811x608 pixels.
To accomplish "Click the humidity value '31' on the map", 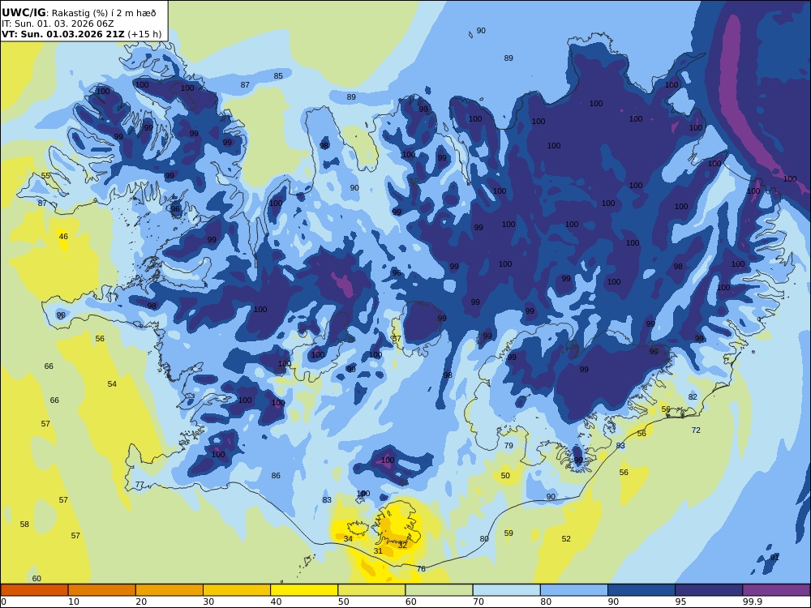I will (378, 550).
